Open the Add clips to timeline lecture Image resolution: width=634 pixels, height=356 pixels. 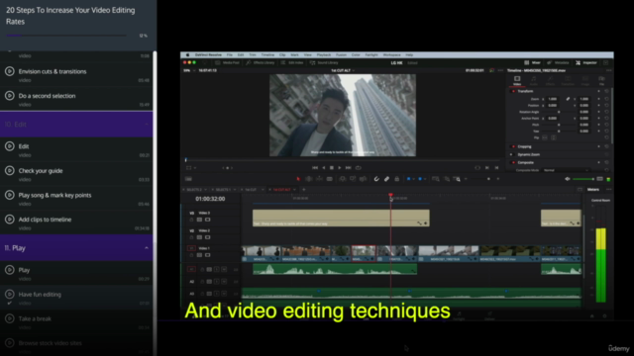[76, 223]
